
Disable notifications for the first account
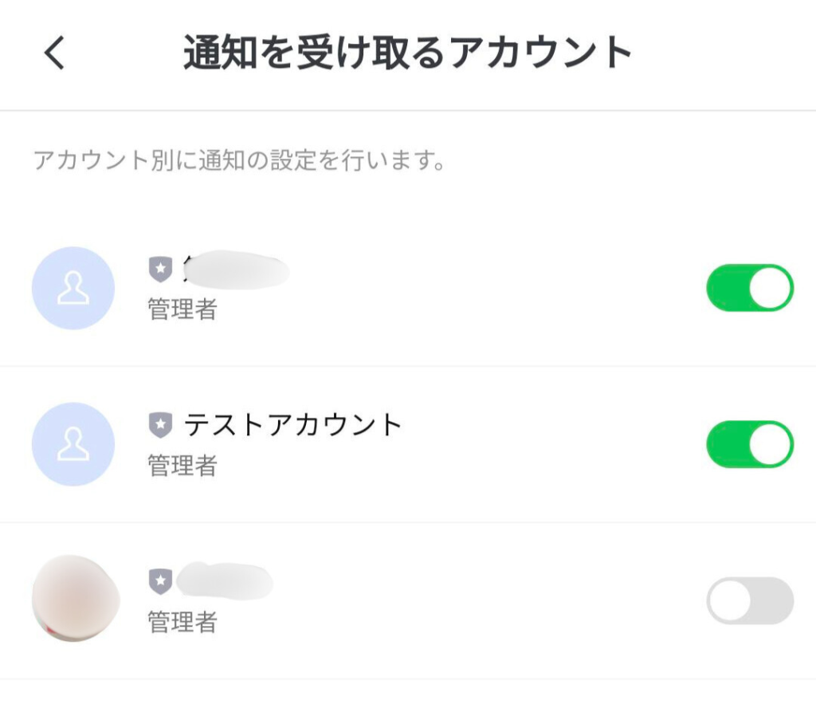(749, 288)
